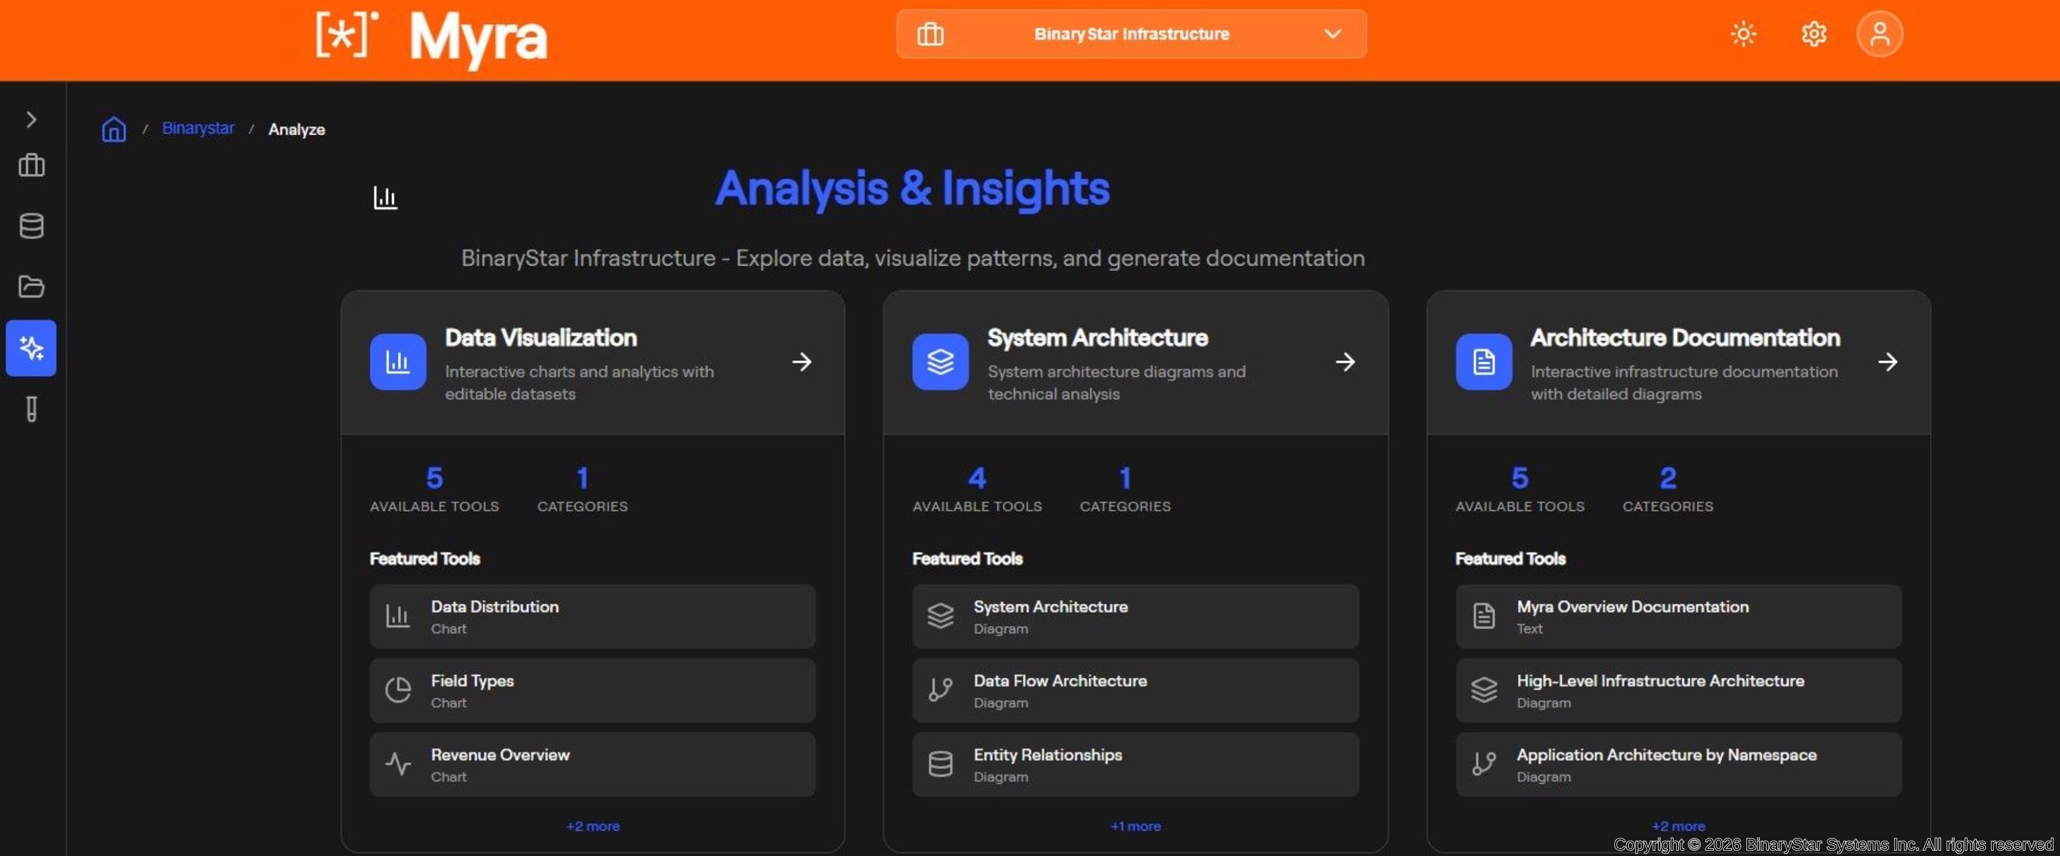The image size is (2060, 856).
Task: Open the BinaryStar Infrastructure project dropdown
Action: pos(1131,34)
